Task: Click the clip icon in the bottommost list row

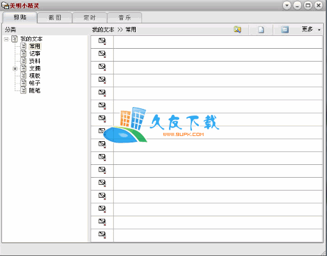Action: point(102,235)
